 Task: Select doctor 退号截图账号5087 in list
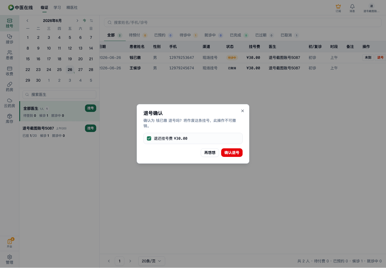59,131
